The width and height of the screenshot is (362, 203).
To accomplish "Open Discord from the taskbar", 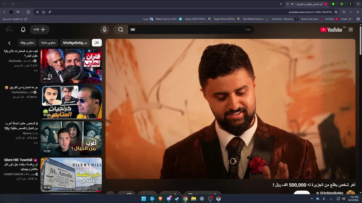I will point(169,199).
